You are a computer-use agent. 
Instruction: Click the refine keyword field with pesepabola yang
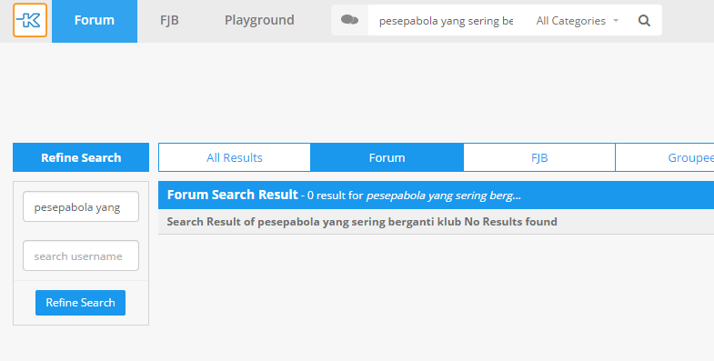pos(81,206)
